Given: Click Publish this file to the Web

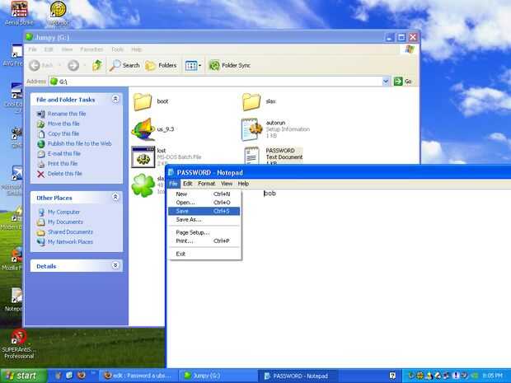Looking at the screenshot, I should [79, 143].
